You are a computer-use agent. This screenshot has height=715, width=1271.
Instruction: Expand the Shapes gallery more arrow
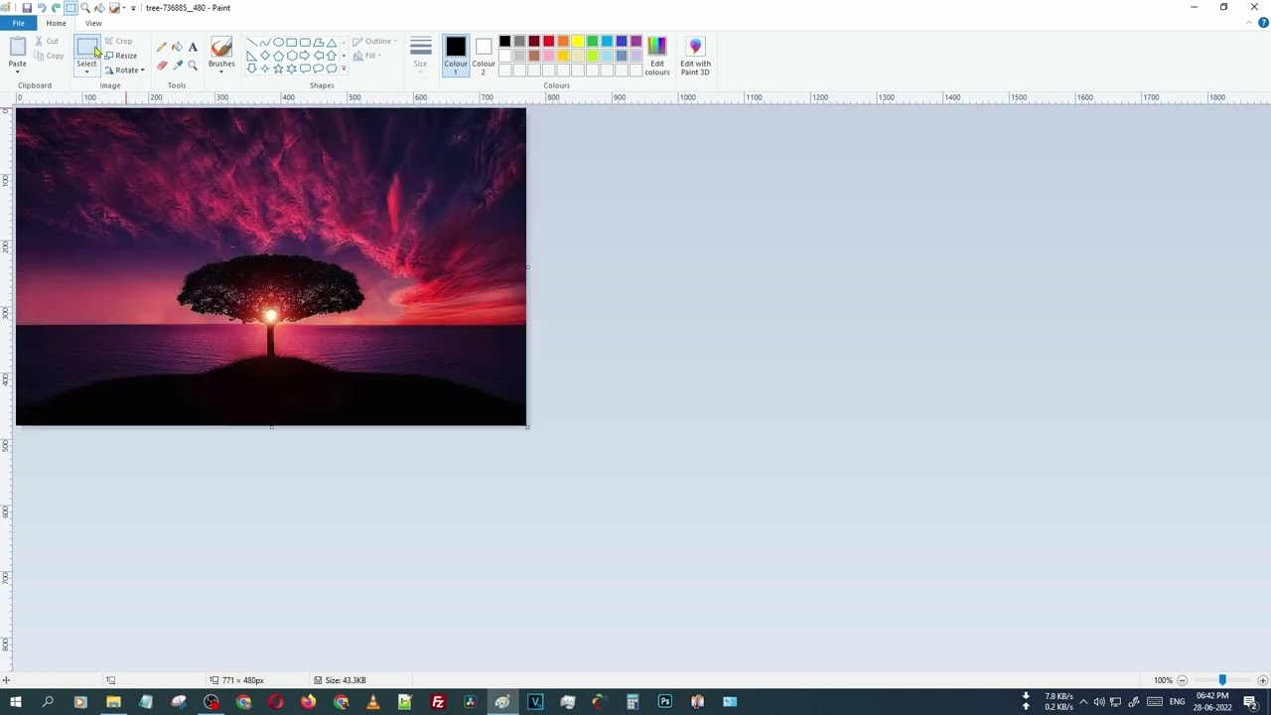(344, 69)
